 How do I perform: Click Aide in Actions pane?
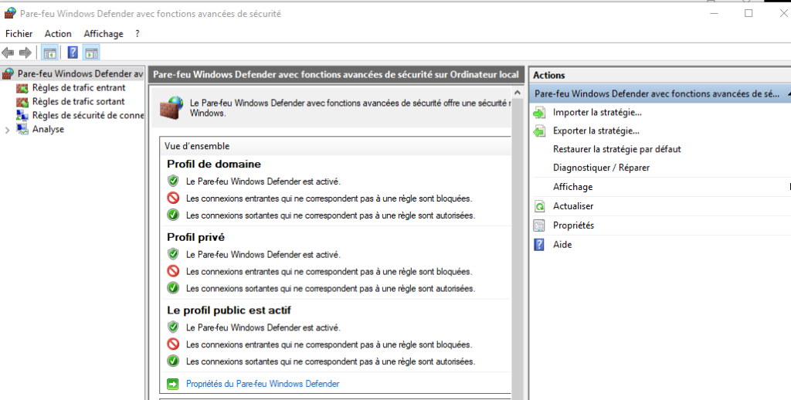pos(562,245)
